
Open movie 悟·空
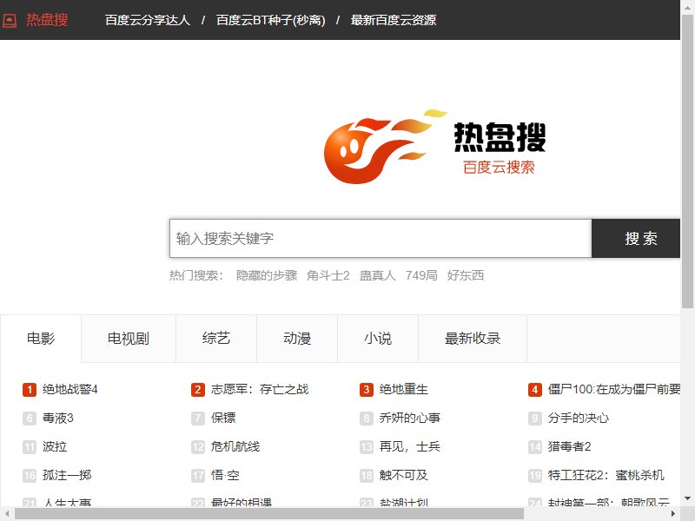click(x=225, y=475)
